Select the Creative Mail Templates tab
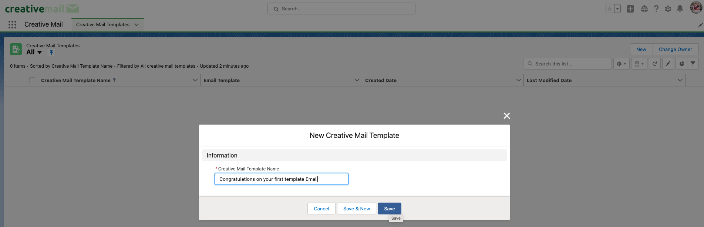704x227 pixels. coord(103,25)
